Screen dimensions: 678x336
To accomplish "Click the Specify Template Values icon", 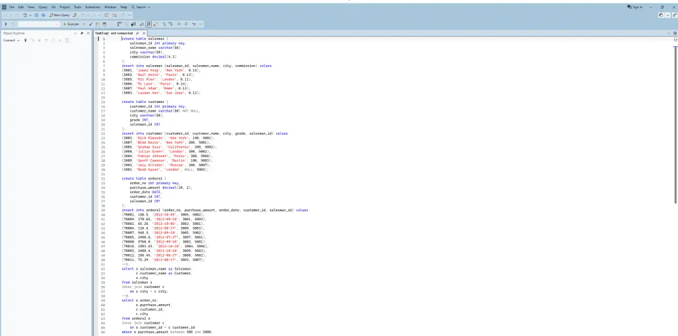I will pos(194,24).
